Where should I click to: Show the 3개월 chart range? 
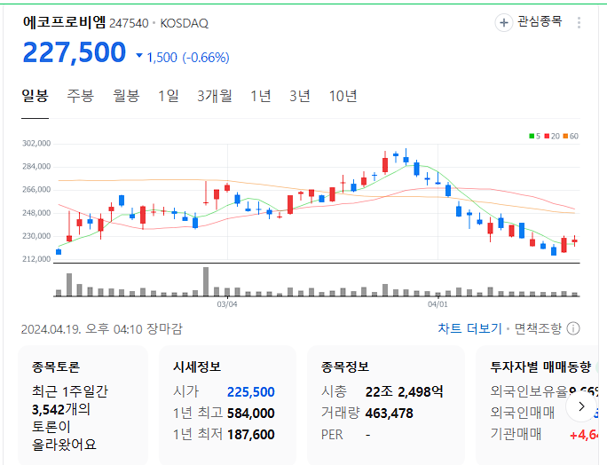(215, 96)
